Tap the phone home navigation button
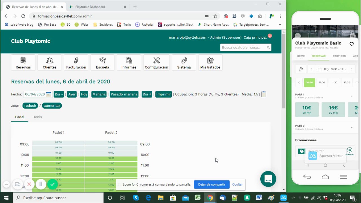 click(325, 177)
